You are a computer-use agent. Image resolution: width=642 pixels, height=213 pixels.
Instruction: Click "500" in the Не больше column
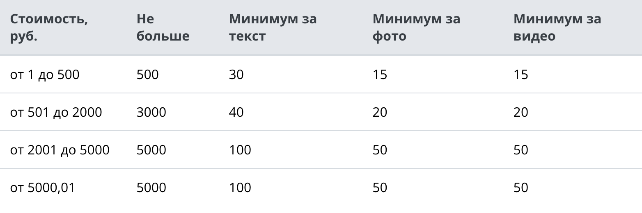coord(147,75)
